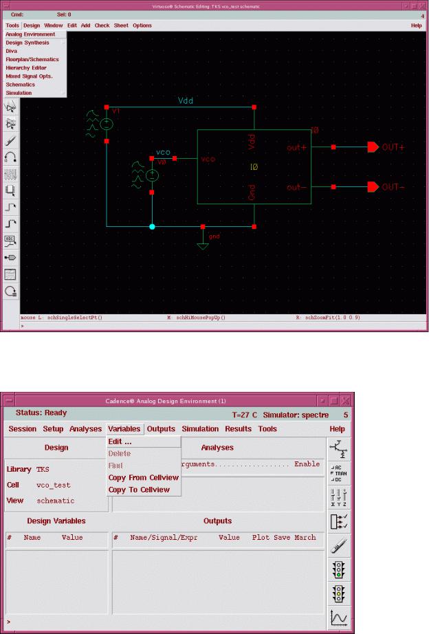Click the waveform Plot Outputs icon
Image resolution: width=429 pixels, height=634 pixels.
tap(338, 617)
